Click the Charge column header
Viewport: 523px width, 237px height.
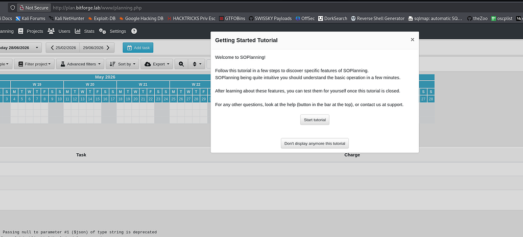352,155
